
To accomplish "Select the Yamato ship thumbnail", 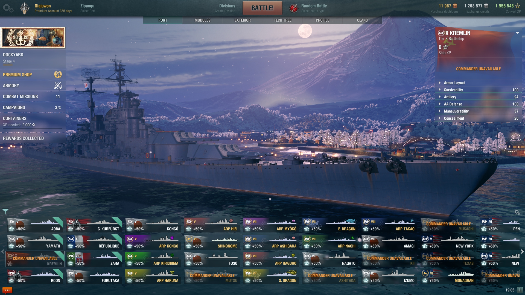I will [x=36, y=242].
